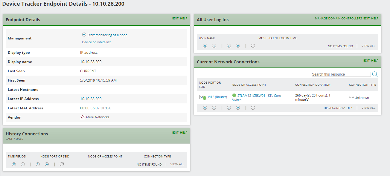Click the magnifier icon in Current Network Connections
Viewport: 390px width, 176px height.
[375, 74]
